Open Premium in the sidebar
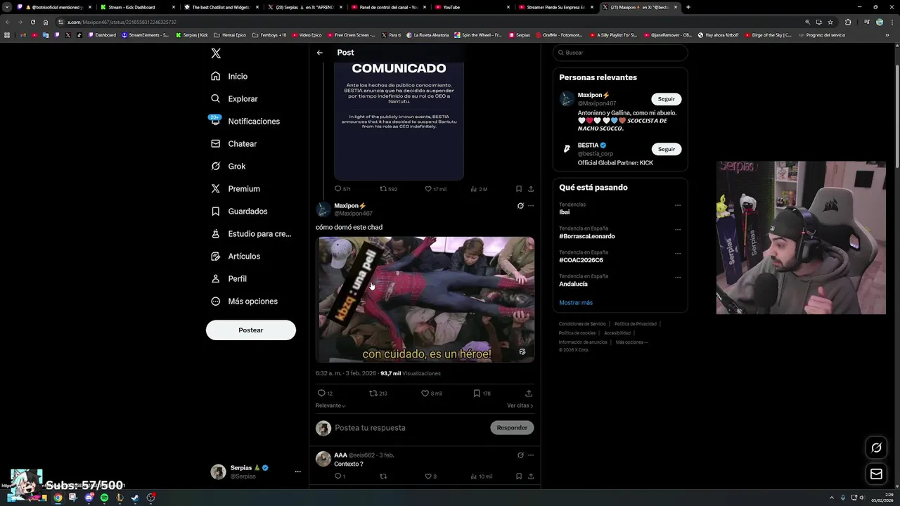The image size is (900, 506). [x=236, y=188]
